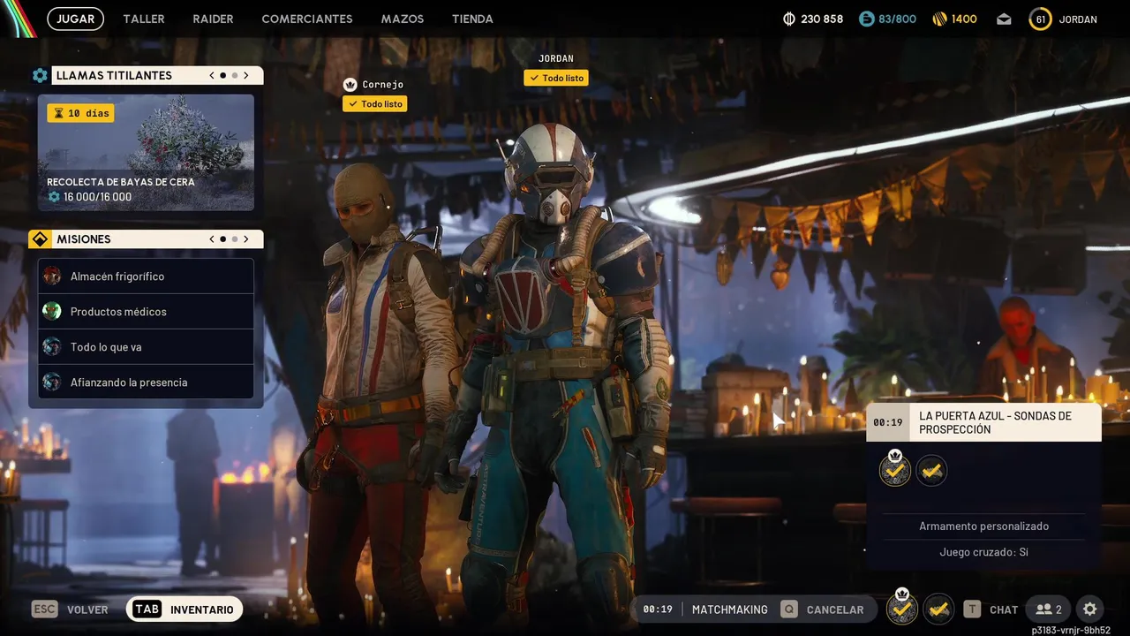Image resolution: width=1130 pixels, height=636 pixels.
Task: Click the level 61 badge icon
Action: pos(1040,19)
